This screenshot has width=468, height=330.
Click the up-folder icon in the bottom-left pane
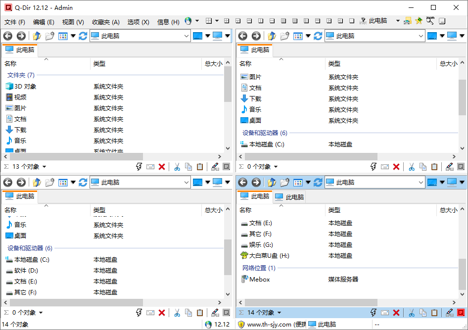point(37,183)
